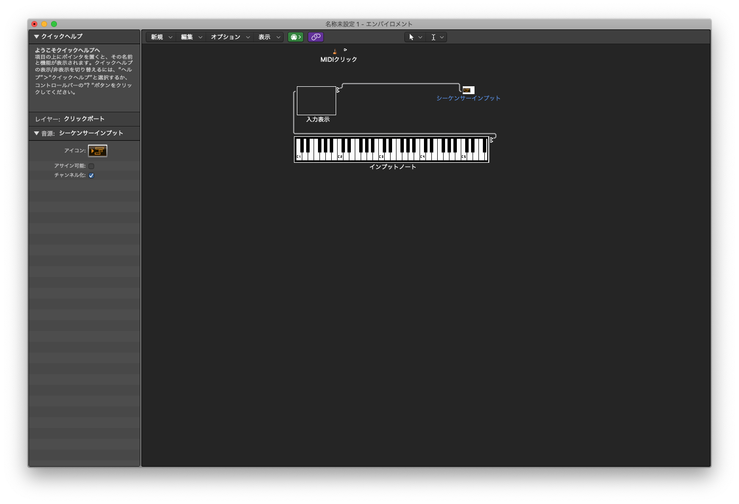Enable the アサイン可能 checkbox
The image size is (739, 504).
(91, 166)
